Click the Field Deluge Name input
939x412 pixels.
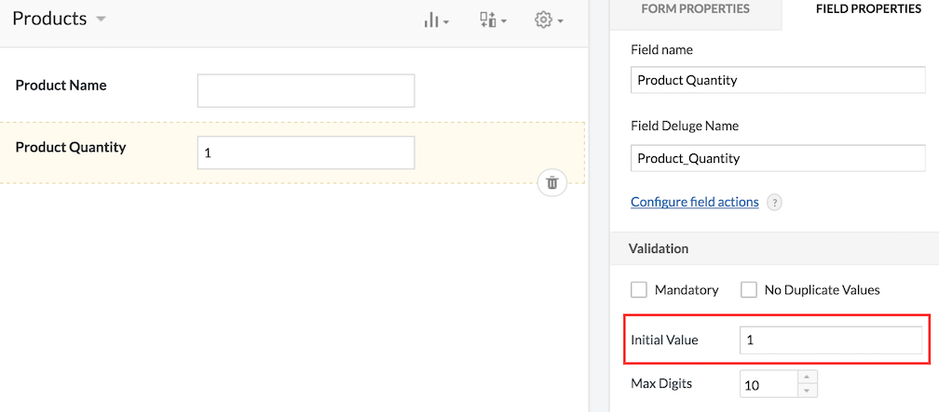[779, 158]
